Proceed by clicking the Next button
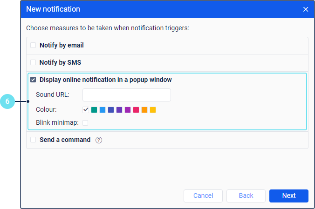This screenshot has height=209, width=315. pos(289,196)
